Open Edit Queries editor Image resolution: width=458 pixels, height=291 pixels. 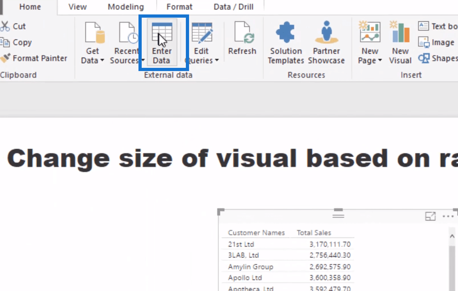202,43
